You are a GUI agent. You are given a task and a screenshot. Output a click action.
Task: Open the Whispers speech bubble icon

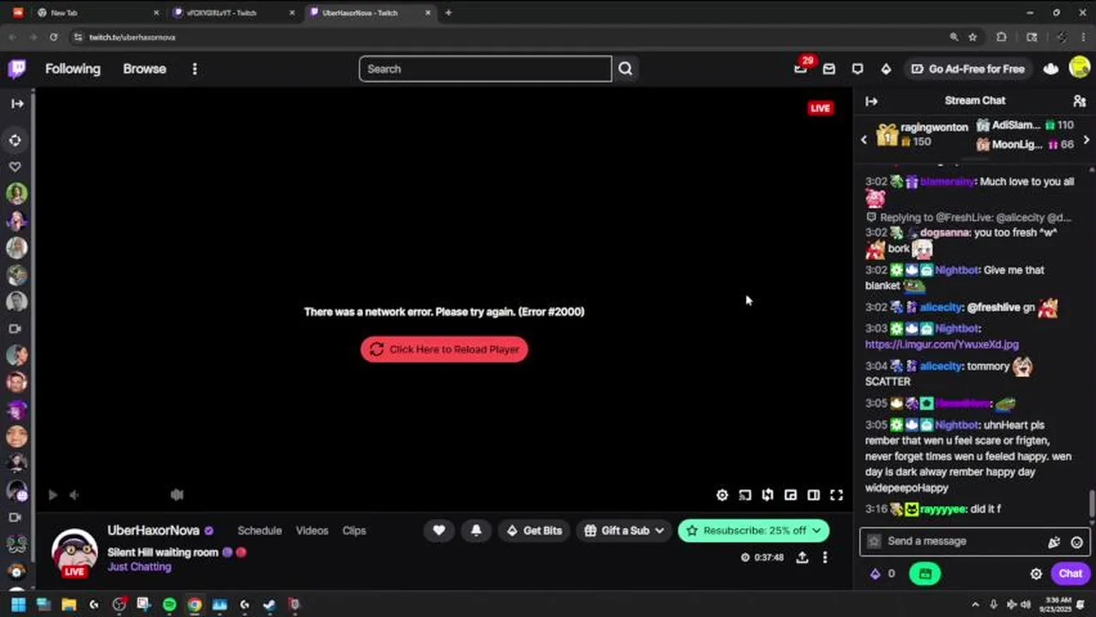[858, 69]
